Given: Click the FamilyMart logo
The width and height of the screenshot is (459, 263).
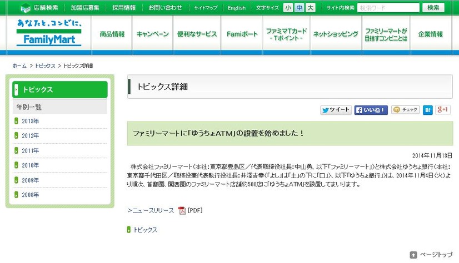Looking at the screenshot, I should point(49,33).
